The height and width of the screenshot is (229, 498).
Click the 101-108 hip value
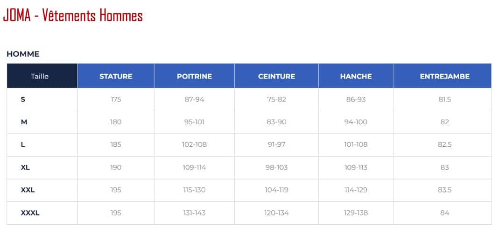click(x=356, y=145)
